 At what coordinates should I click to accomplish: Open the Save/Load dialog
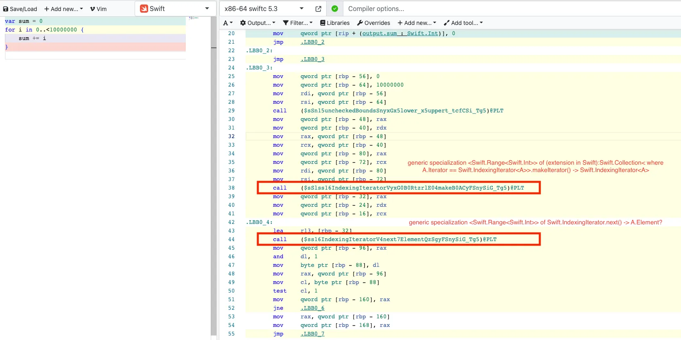(x=20, y=9)
